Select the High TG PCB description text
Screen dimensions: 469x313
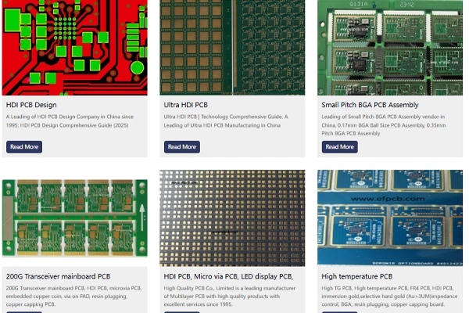389,297
